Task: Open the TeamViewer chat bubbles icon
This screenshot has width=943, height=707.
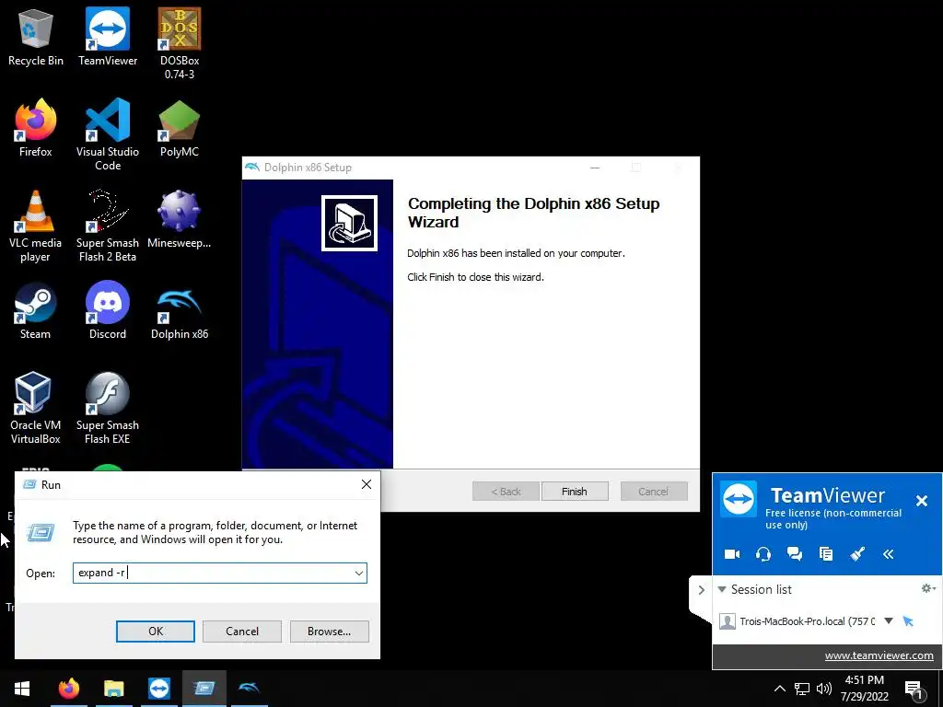Action: point(795,554)
